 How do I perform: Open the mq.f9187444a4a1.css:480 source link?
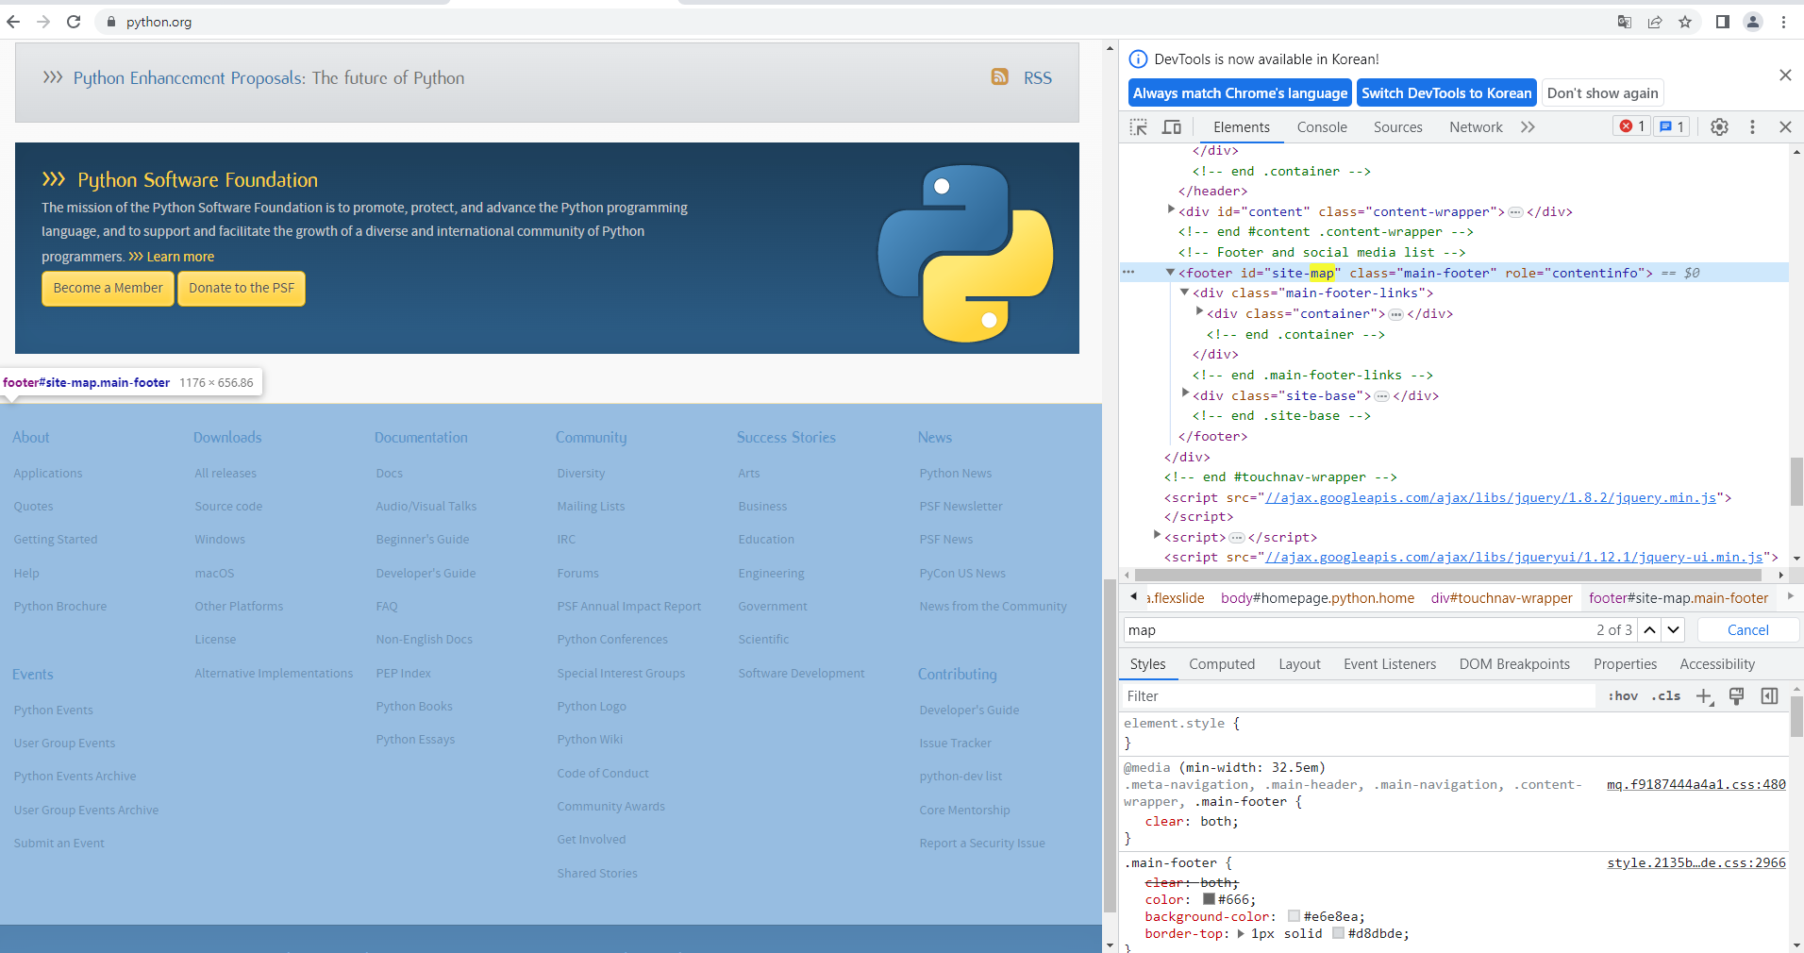[1695, 784]
